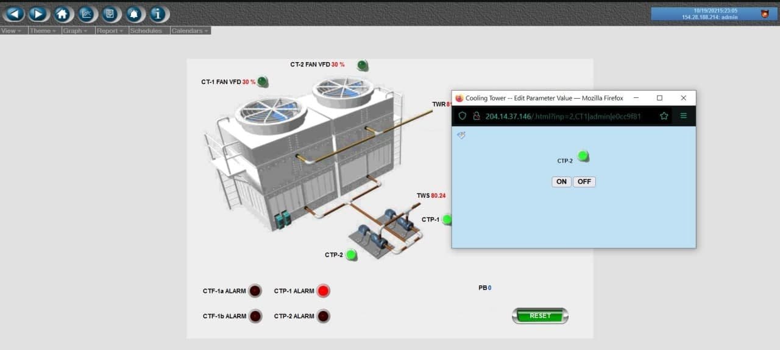Viewport: 780px width, 350px height.
Task: Toggle the CT-1 FAN VFD indicator
Action: click(262, 82)
